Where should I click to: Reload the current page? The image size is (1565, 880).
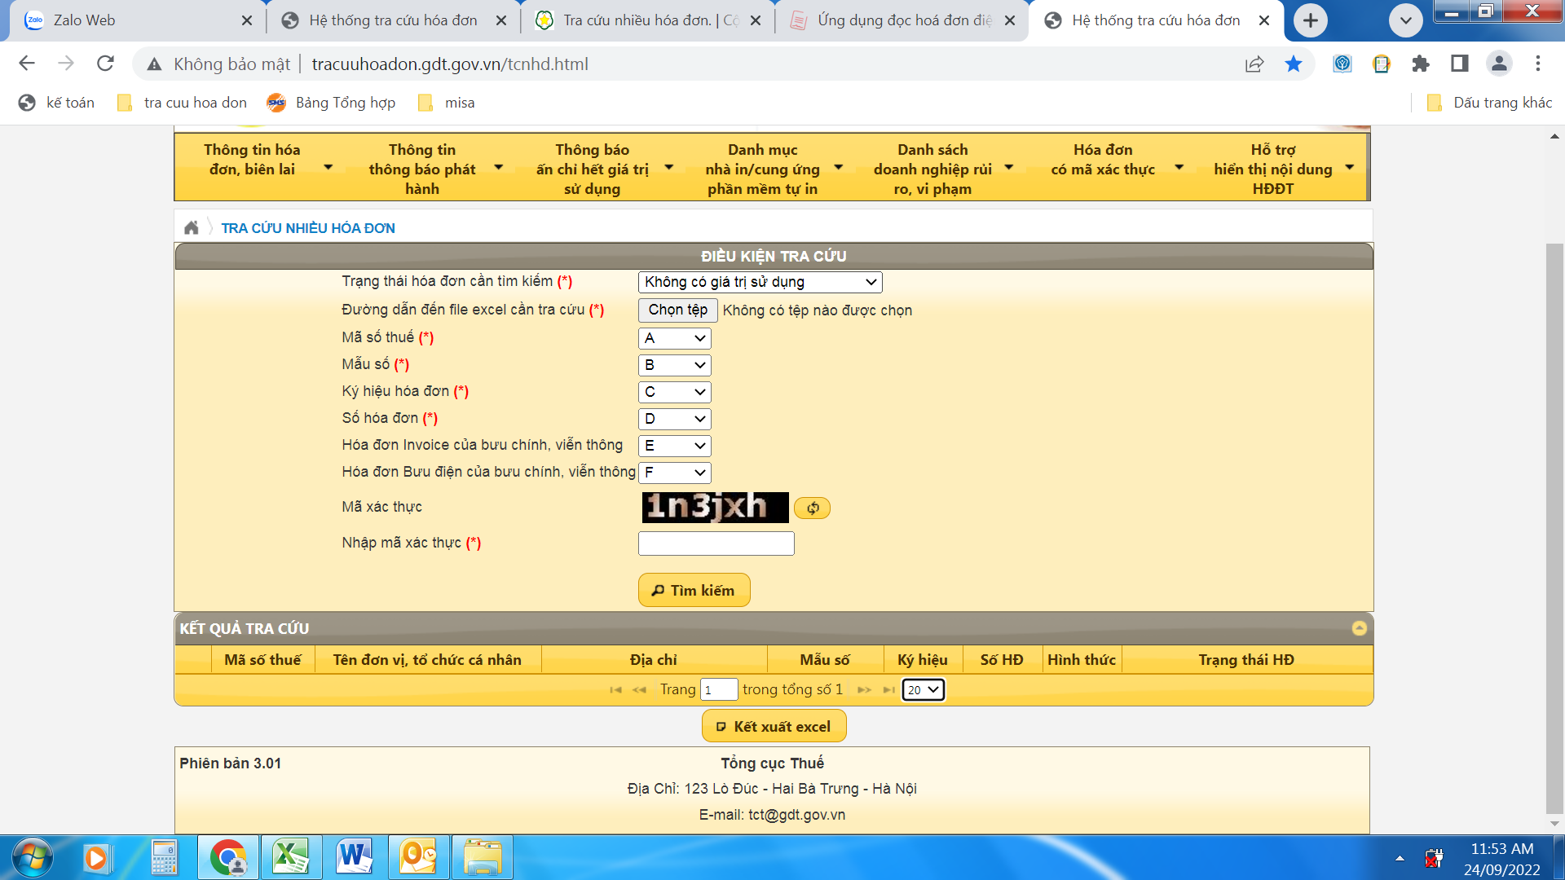(105, 64)
